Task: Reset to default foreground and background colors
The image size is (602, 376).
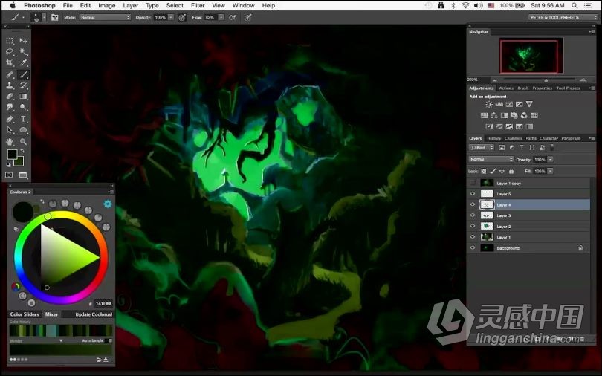Action: (9, 165)
